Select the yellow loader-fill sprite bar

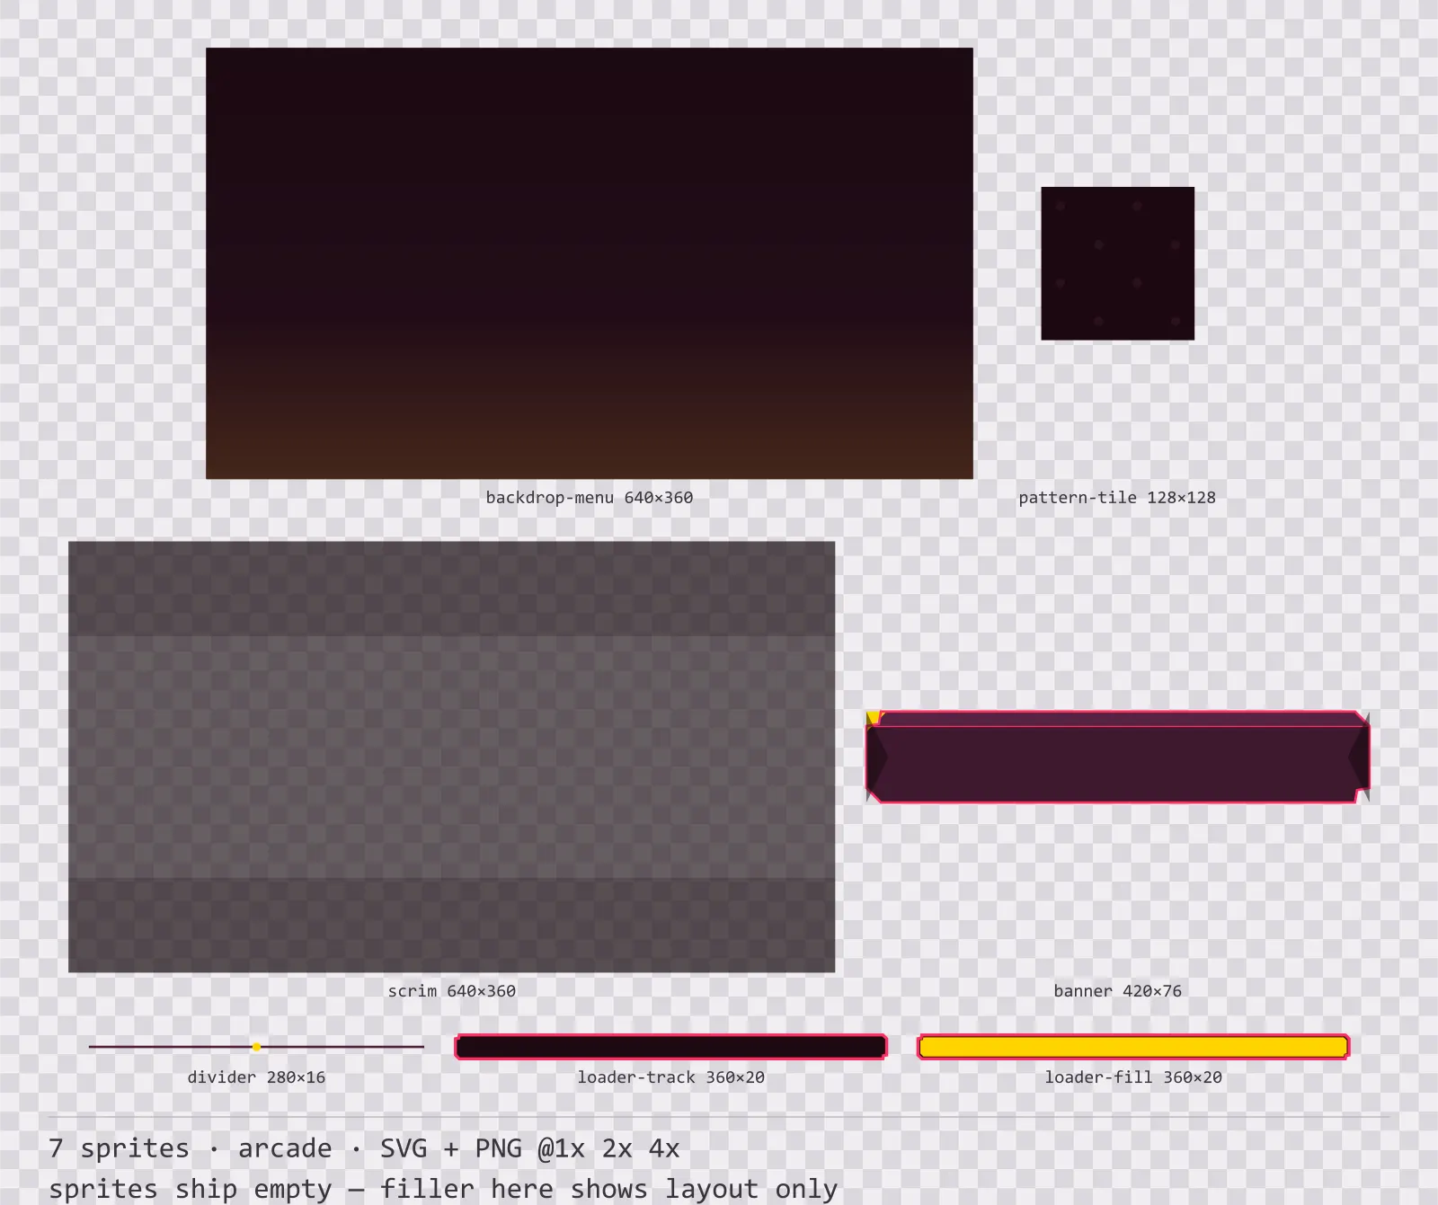(x=1133, y=1047)
